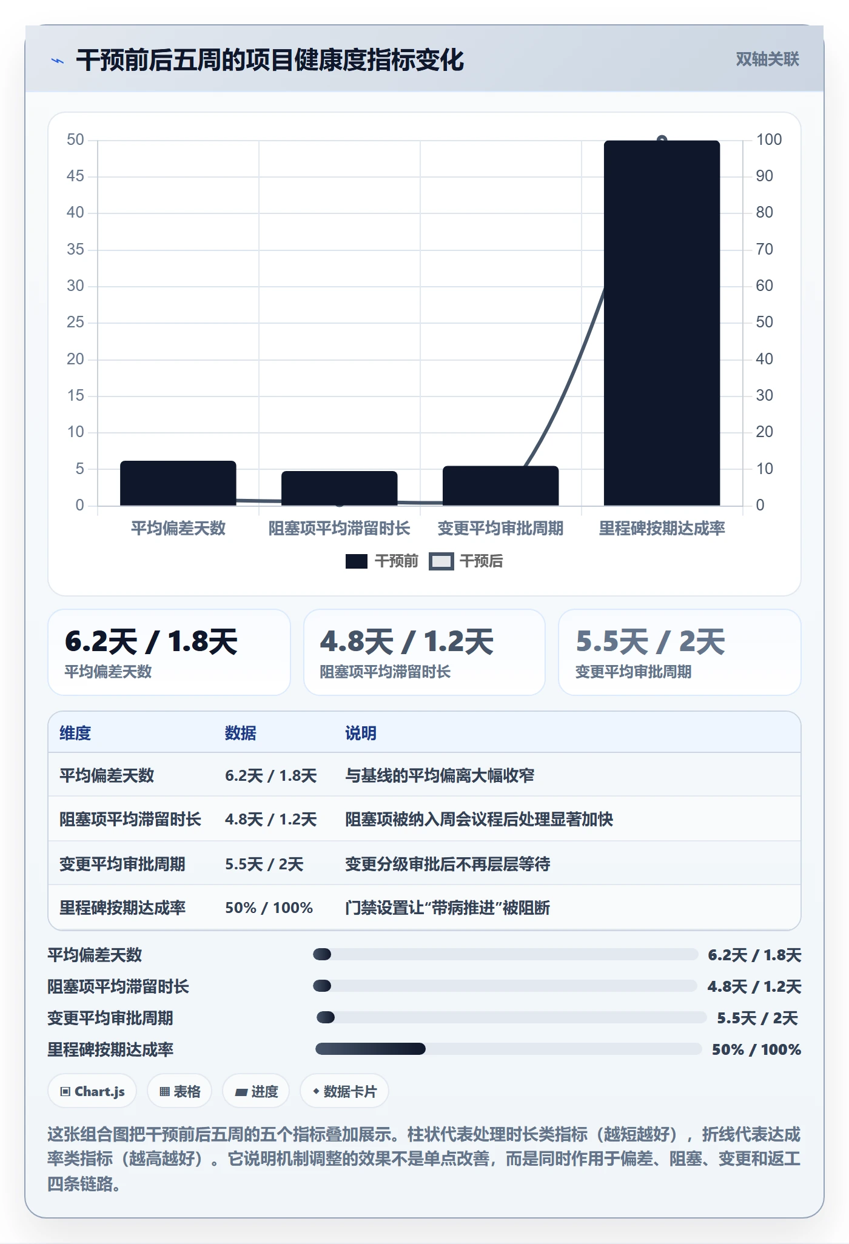This screenshot has height=1244, width=849.
Task: Toggle the 干预前 legend swatch
Action: point(357,561)
